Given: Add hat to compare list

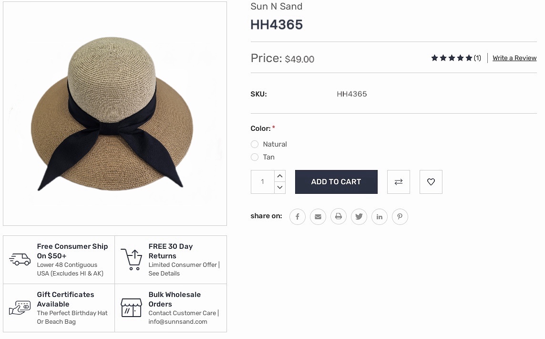Looking at the screenshot, I should [x=398, y=182].
